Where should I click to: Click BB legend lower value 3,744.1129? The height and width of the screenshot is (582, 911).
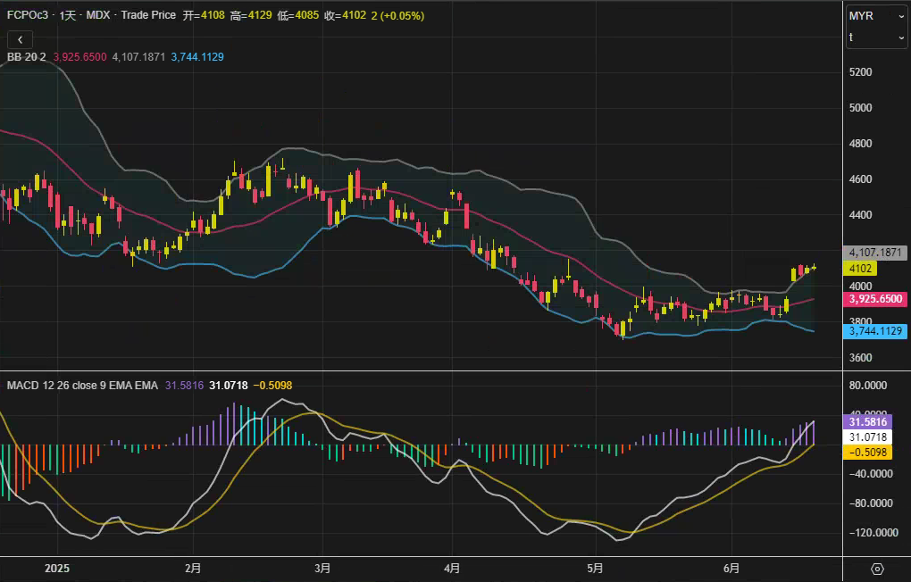197,57
